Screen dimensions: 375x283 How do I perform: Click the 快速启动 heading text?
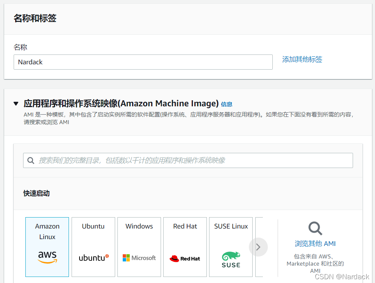(36, 193)
